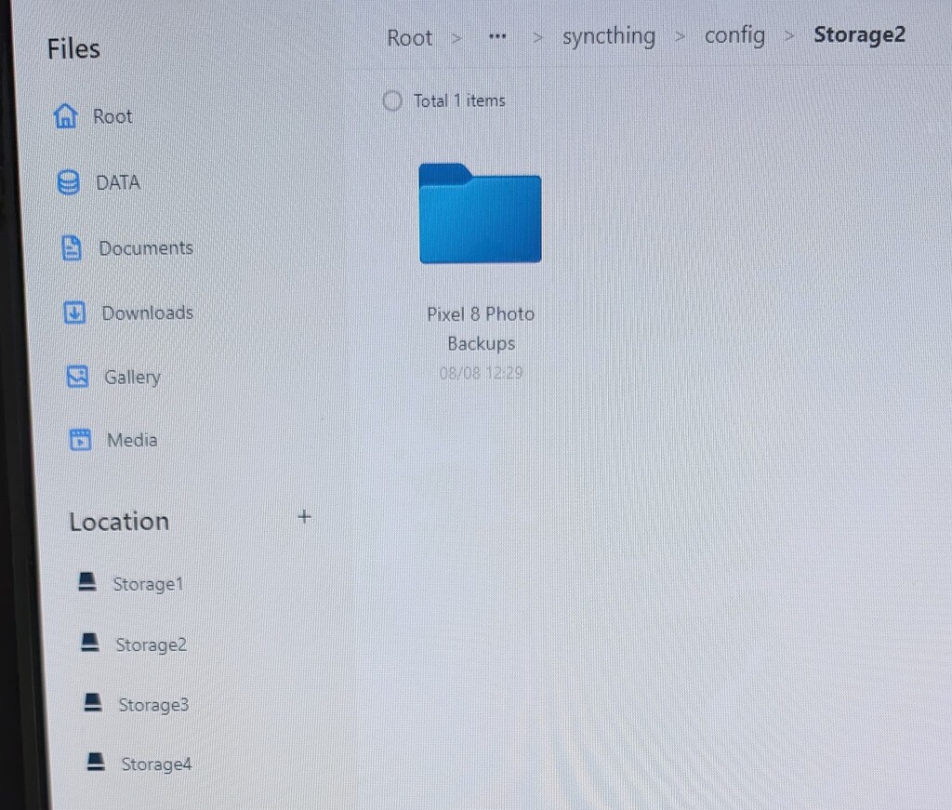Select the Storage3 drive icon

92,701
